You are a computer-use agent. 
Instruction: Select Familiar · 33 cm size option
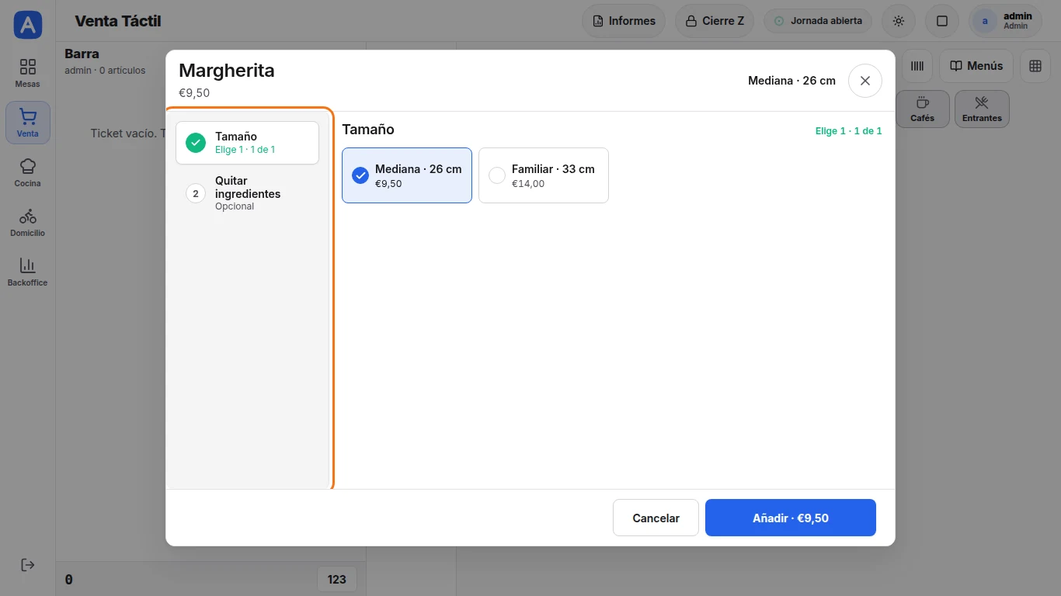tap(544, 175)
